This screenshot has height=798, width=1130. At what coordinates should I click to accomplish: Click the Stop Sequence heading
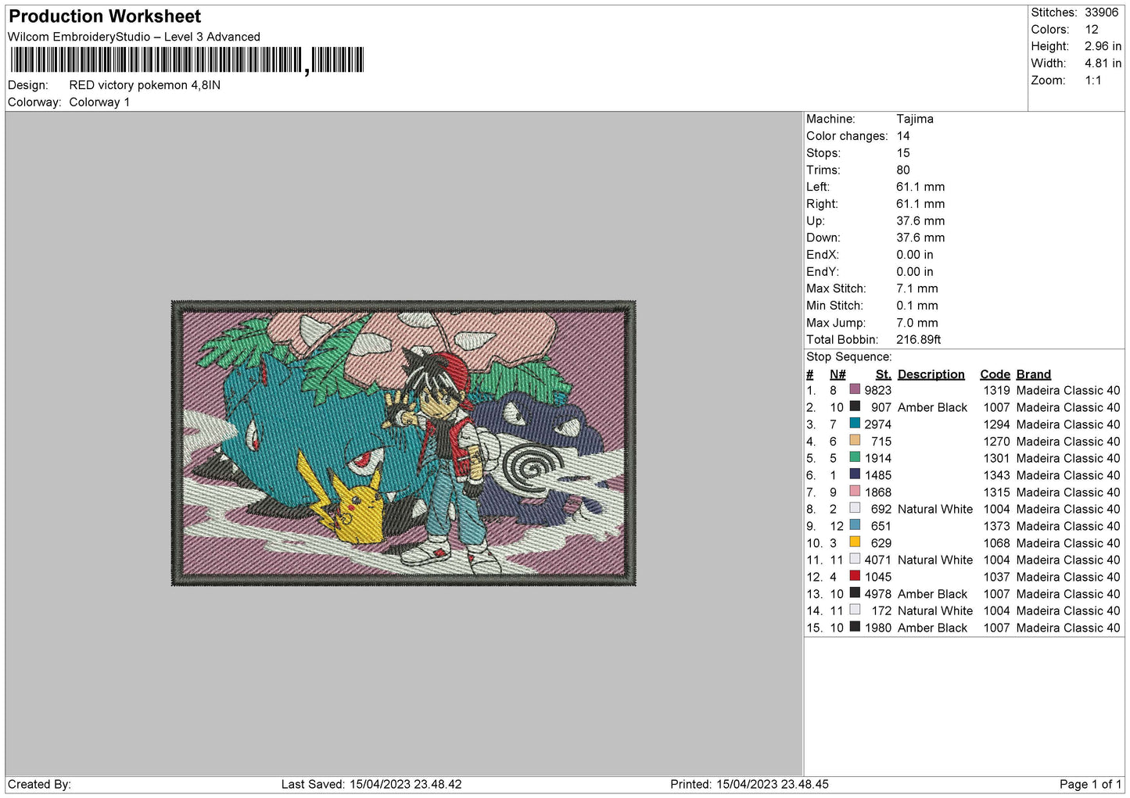pos(849,356)
